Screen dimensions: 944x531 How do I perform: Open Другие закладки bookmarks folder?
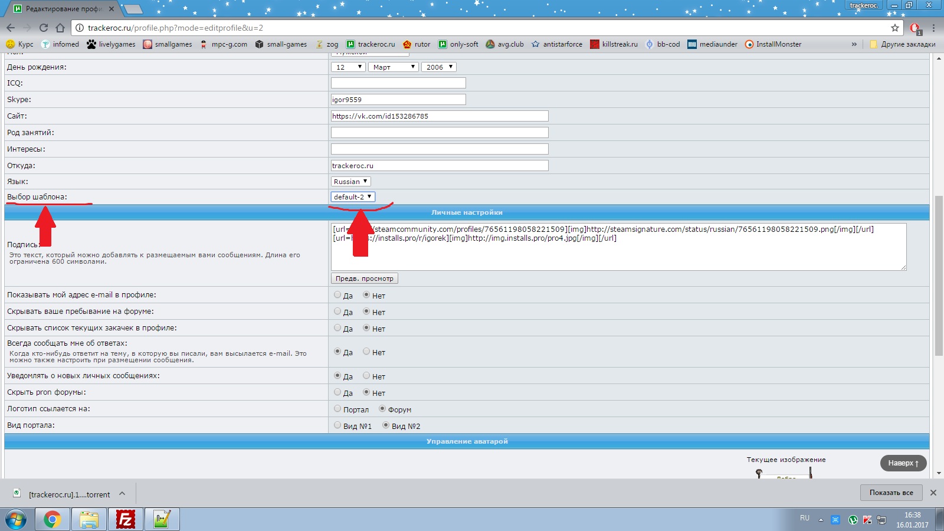click(903, 44)
